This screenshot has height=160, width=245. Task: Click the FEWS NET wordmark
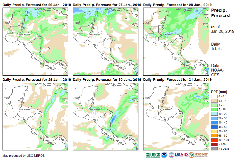tap(201, 154)
